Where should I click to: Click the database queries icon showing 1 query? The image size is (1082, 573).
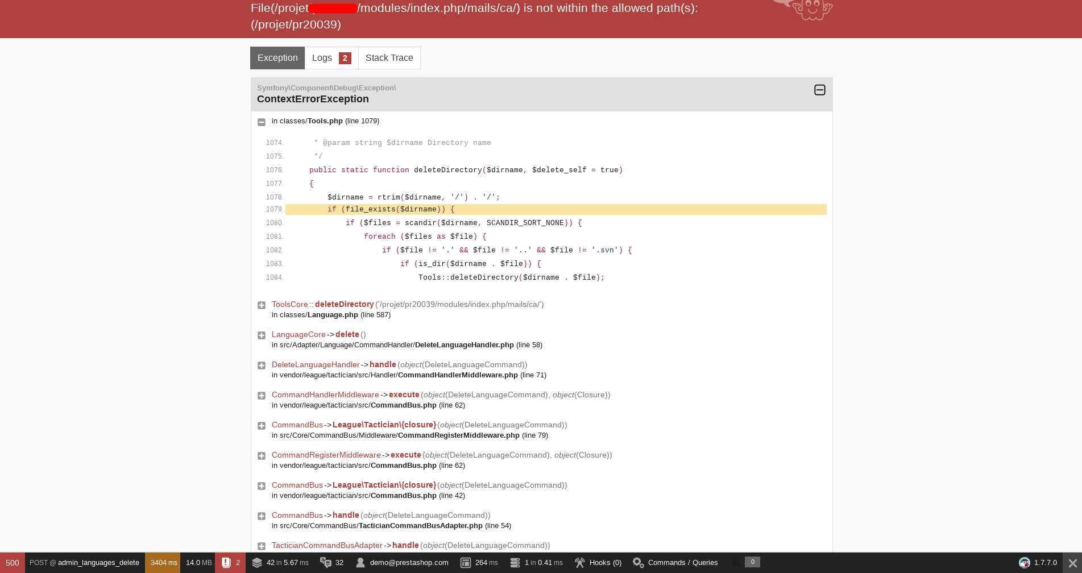[x=515, y=562]
